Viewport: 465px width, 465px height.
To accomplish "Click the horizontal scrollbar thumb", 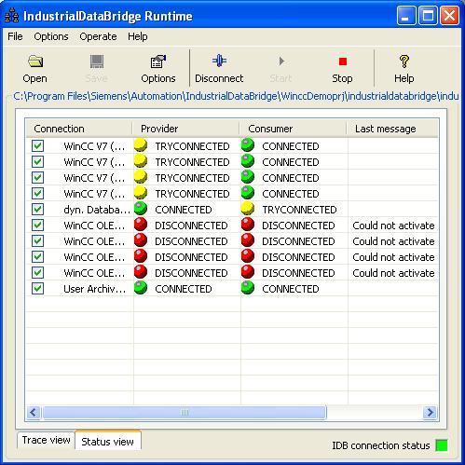I will 185,413.
